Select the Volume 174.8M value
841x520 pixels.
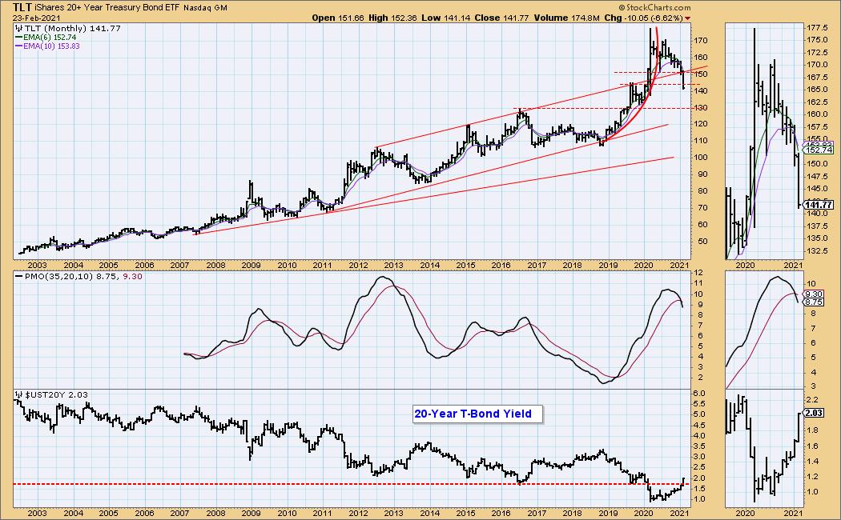(x=566, y=18)
